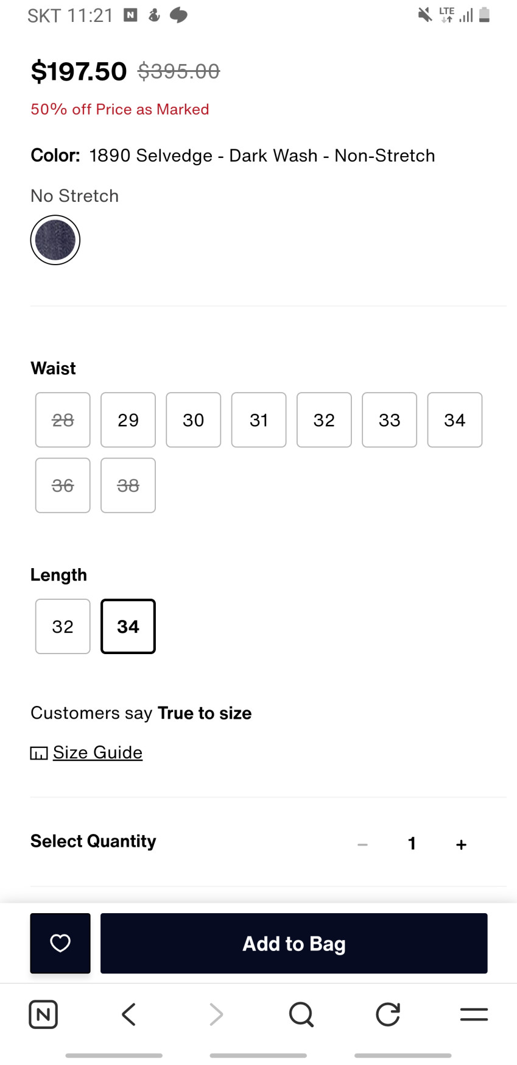Tap the browser forward arrow

[x=216, y=1014]
